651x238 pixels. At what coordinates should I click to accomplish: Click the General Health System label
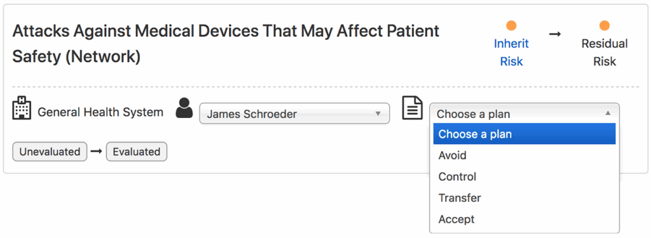pos(100,112)
